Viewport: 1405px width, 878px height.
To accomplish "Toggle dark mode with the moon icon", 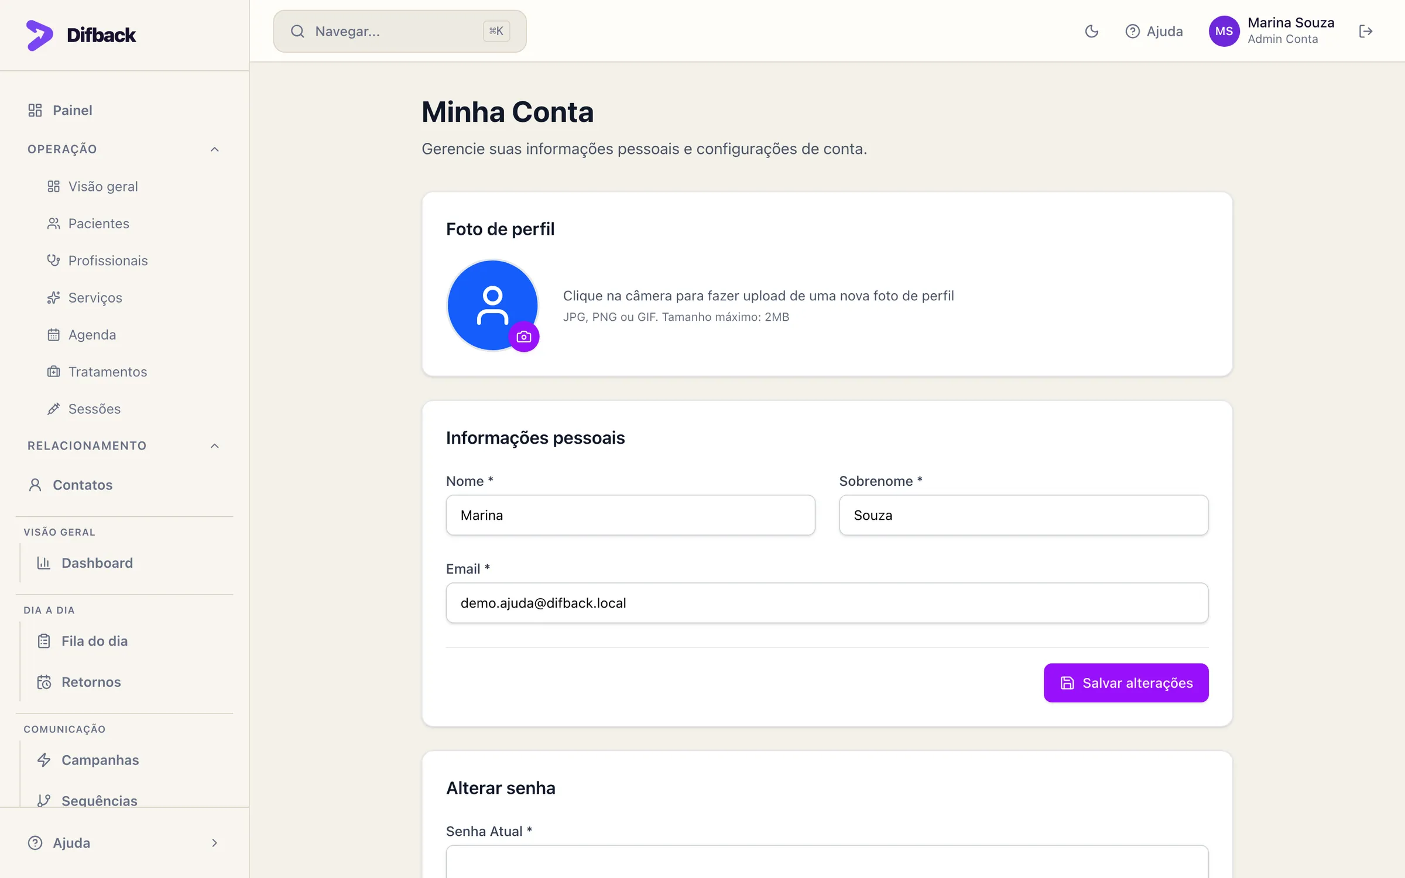I will 1092,31.
